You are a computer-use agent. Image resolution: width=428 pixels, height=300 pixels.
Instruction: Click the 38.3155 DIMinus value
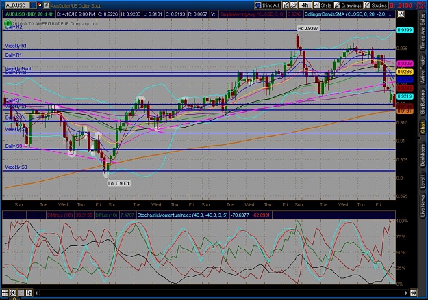[x=84, y=215]
